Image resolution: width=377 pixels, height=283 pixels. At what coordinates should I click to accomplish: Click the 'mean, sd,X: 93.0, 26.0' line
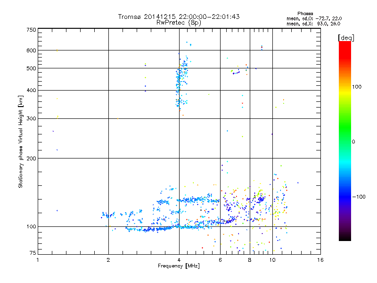[x=313, y=24]
